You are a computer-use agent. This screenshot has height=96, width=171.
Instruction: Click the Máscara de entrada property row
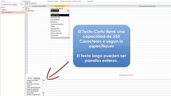(99, 84)
